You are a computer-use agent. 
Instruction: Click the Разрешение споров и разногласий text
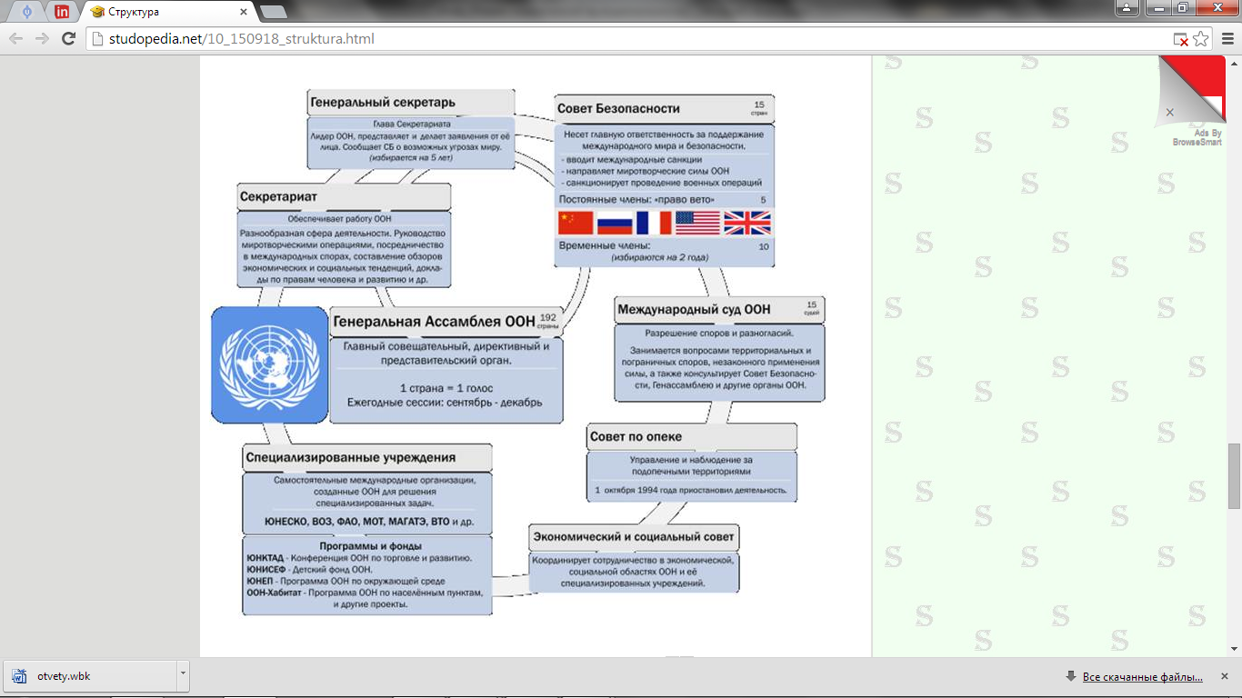[x=718, y=334]
